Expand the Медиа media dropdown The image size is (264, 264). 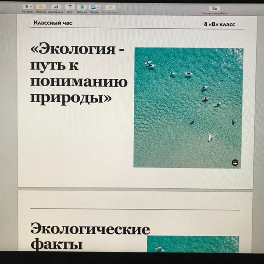94,7
